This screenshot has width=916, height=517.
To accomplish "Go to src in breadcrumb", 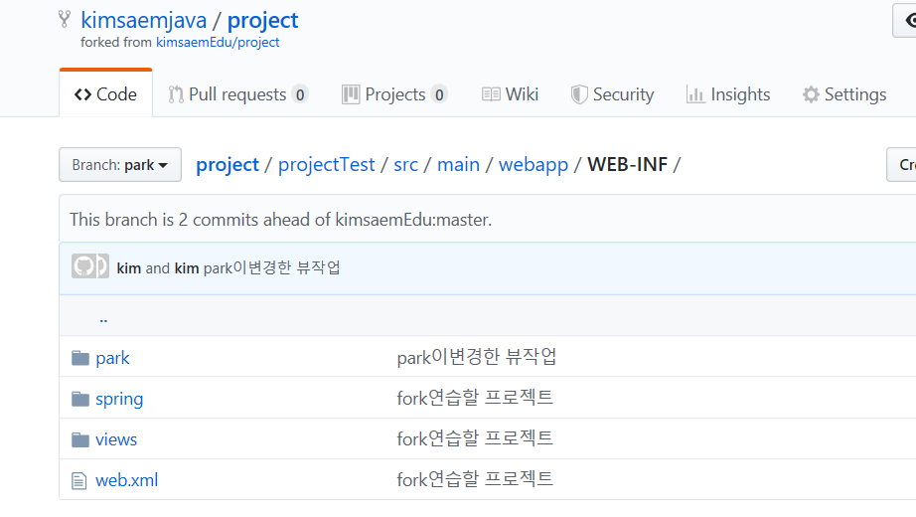I will pyautogui.click(x=406, y=165).
